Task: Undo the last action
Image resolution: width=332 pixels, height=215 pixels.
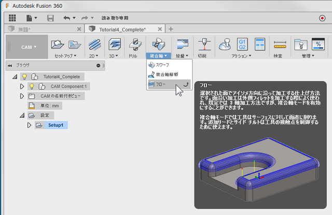Action: (67, 18)
